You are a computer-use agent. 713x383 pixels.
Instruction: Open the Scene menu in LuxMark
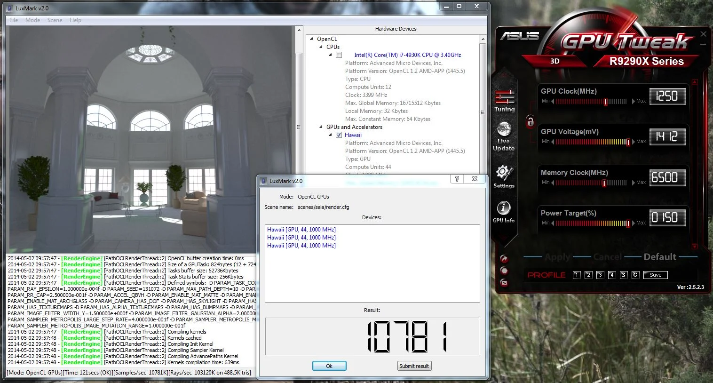click(x=55, y=20)
